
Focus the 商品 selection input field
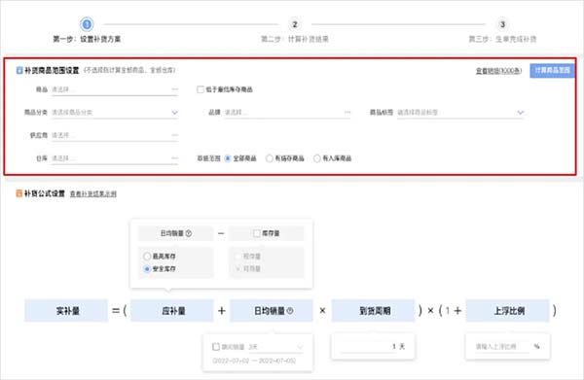pos(115,89)
